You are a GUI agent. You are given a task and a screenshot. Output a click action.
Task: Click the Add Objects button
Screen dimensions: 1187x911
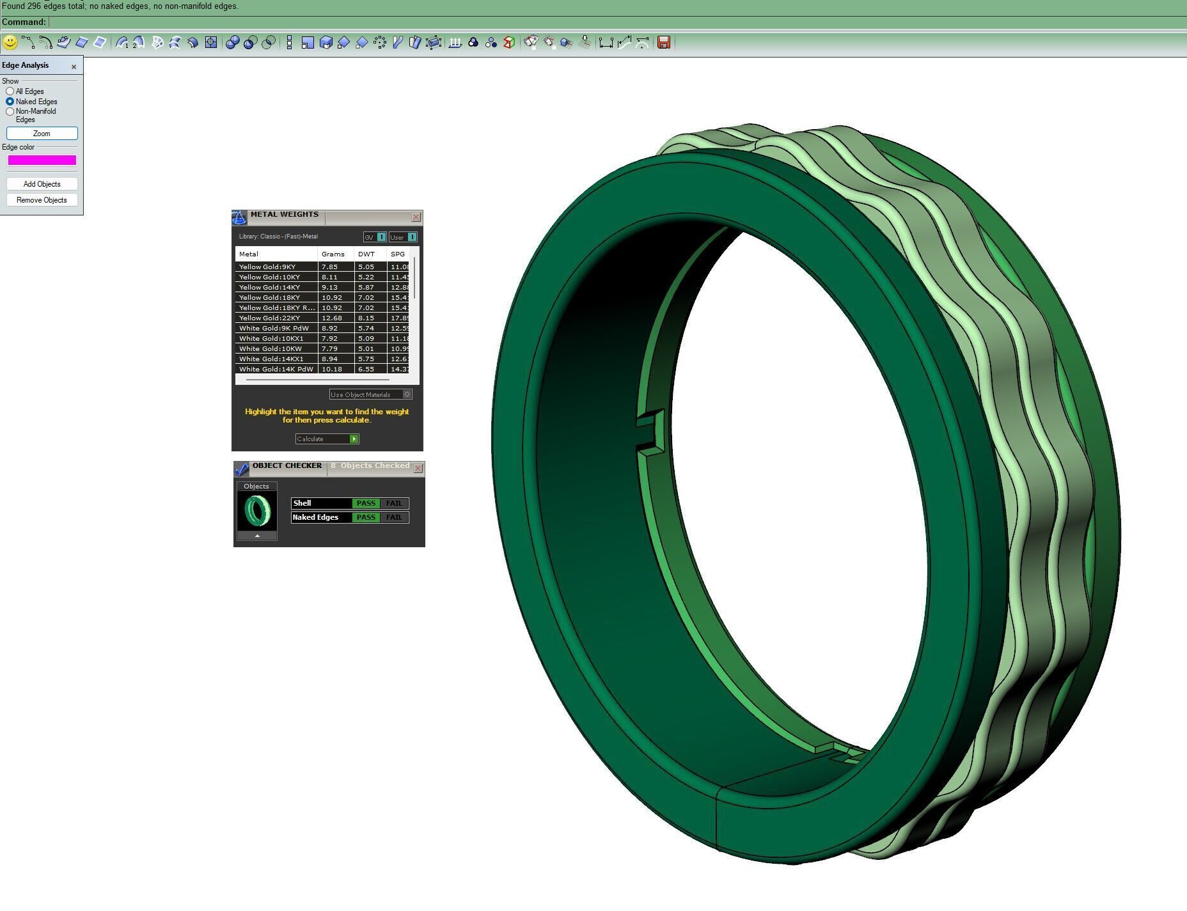[42, 184]
